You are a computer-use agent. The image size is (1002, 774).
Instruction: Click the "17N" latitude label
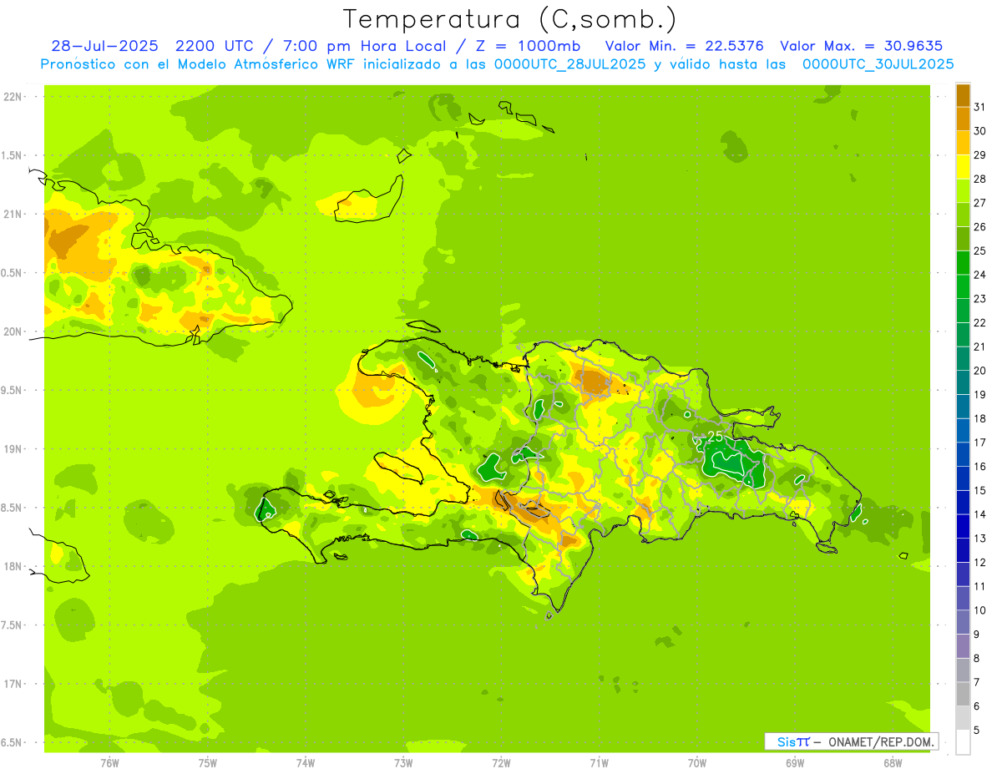pos(13,684)
